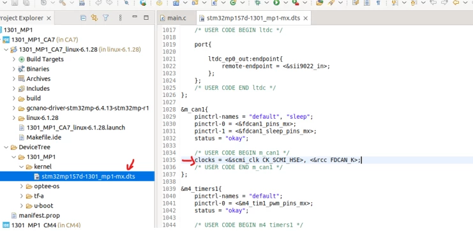Select the 1301_MP1_CA7_linux-6.1.28.launch file

pyautogui.click(x=75, y=128)
